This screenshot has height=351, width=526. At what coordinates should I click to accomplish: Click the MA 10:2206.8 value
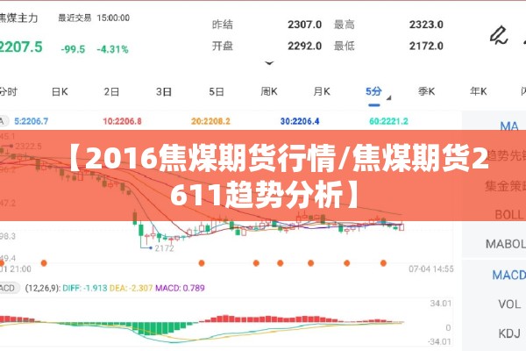pyautogui.click(x=122, y=121)
